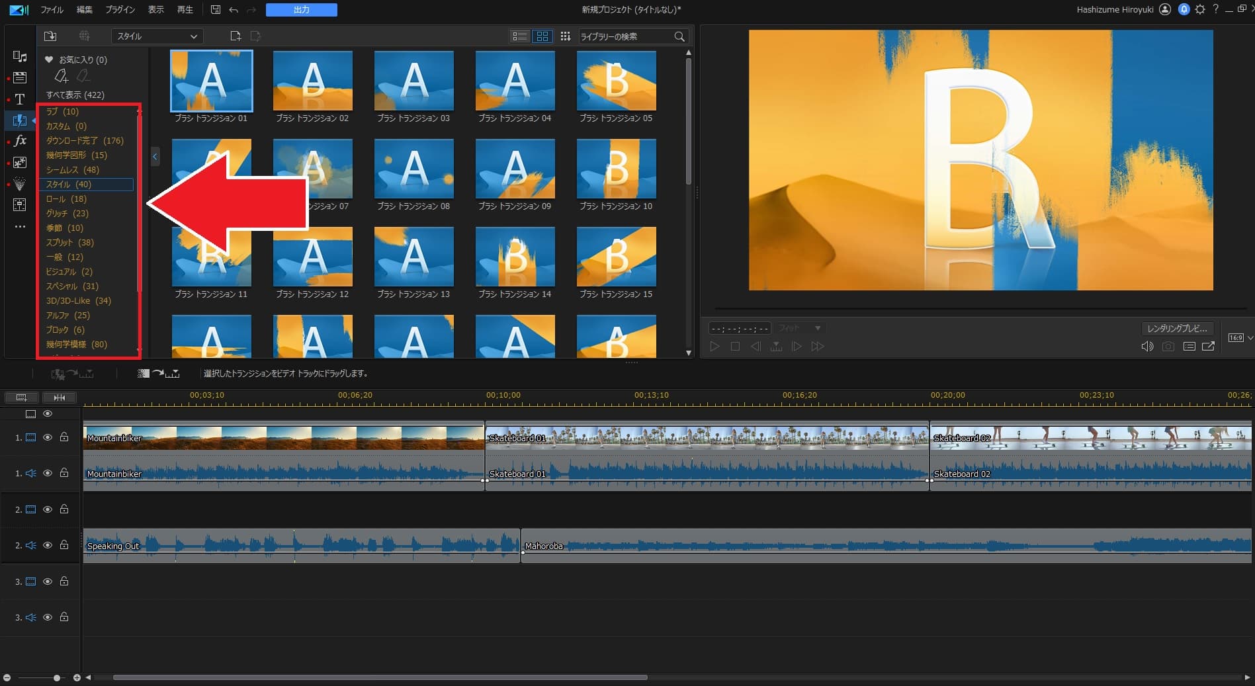Undock the preview window

(x=1208, y=347)
